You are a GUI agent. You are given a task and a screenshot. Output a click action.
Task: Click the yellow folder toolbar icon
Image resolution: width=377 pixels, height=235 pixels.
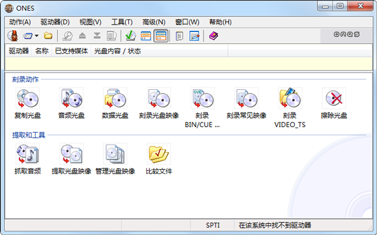click(x=48, y=36)
